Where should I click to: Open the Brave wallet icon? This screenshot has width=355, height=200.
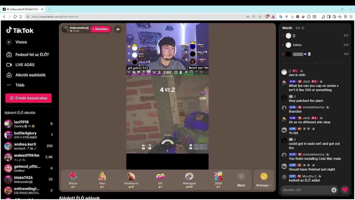click(334, 17)
